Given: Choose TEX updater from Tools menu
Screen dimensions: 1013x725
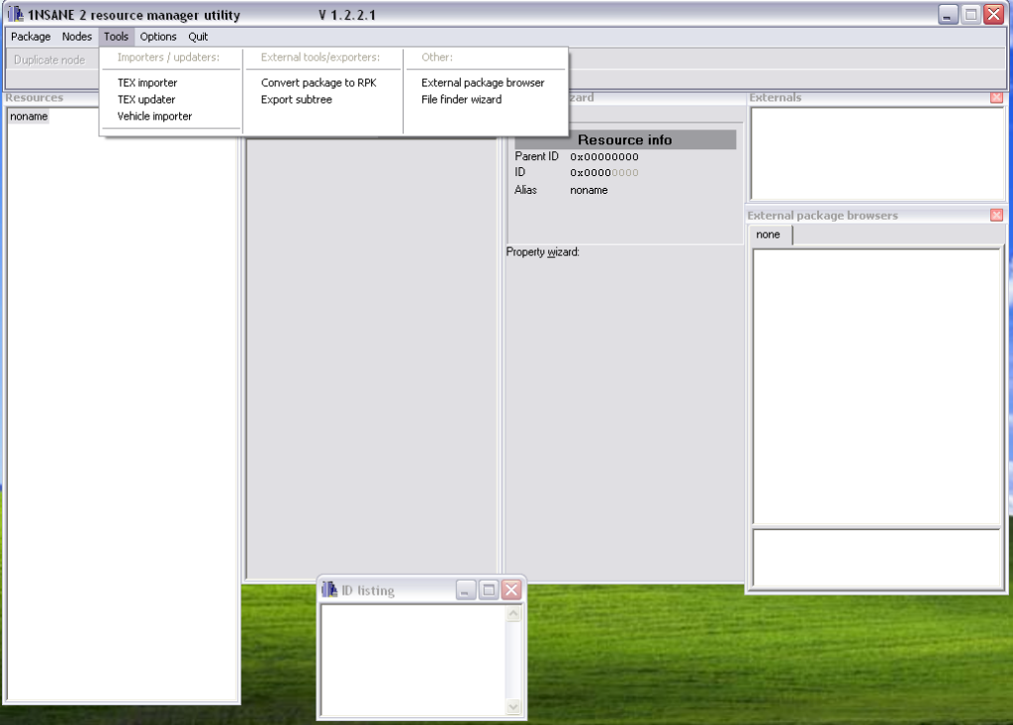Looking at the screenshot, I should click(x=146, y=100).
